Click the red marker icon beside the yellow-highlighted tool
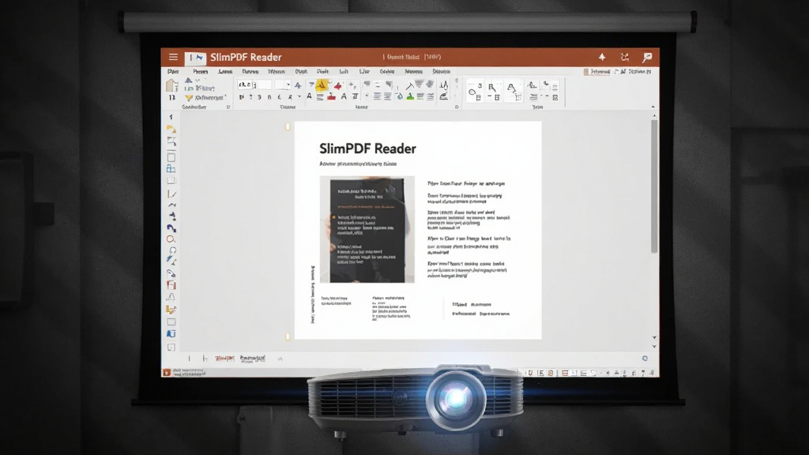This screenshot has width=809, height=455. pos(338,85)
